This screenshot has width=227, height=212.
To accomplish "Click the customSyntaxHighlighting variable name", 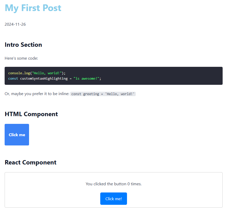I will click(44, 78).
